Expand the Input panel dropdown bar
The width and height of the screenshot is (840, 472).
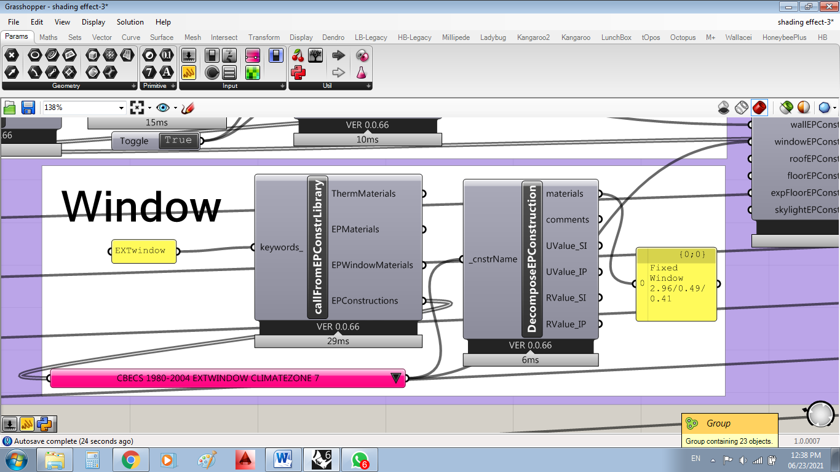tap(232, 86)
